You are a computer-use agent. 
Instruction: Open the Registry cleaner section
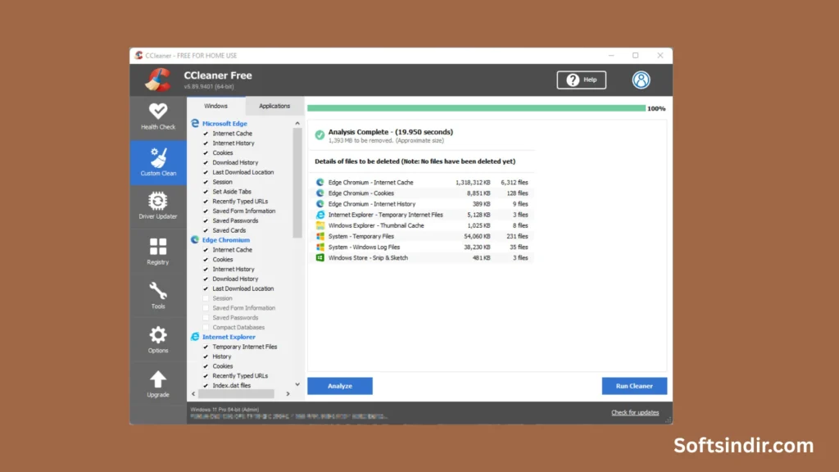click(157, 250)
